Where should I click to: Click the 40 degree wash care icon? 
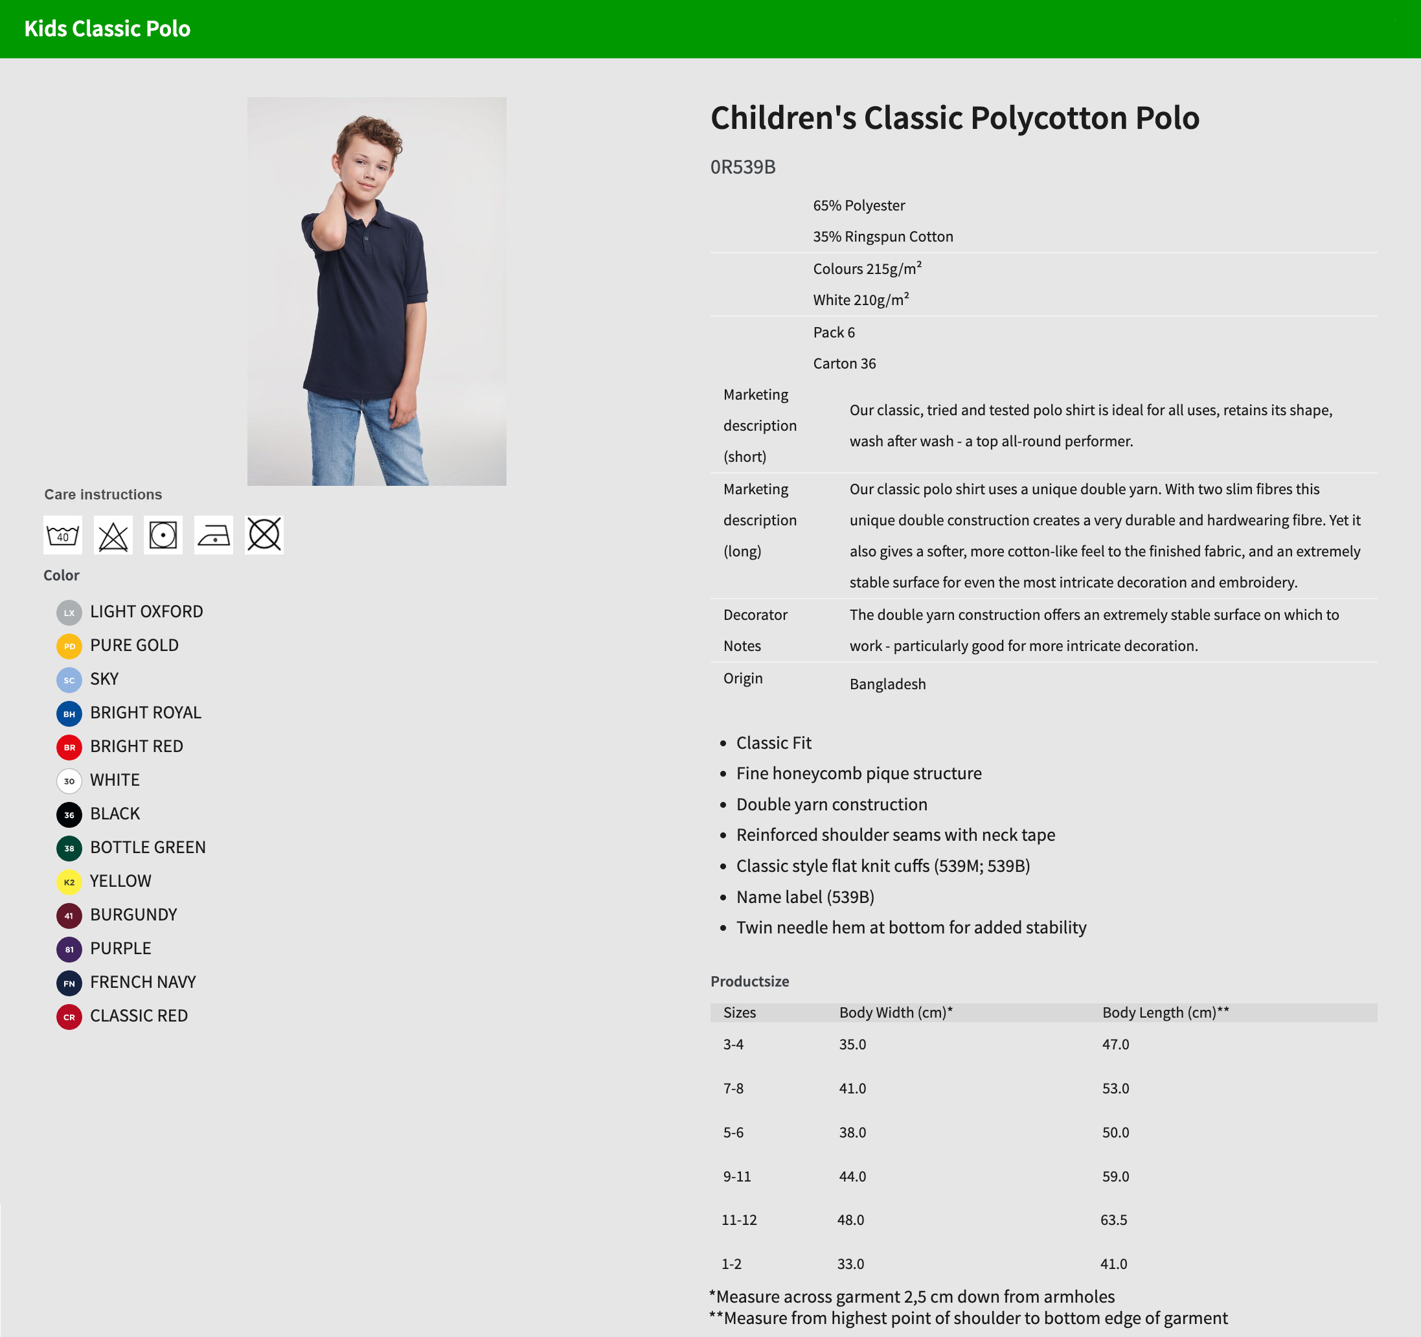coord(63,535)
